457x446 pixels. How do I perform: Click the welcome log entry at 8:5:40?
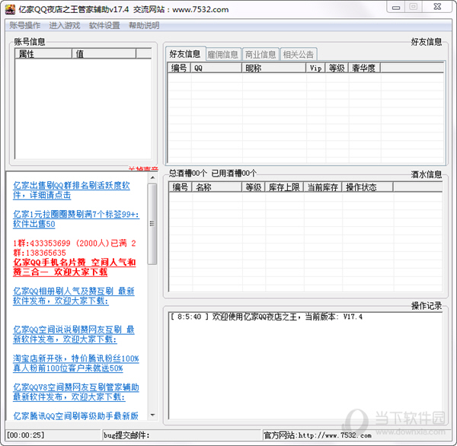point(267,317)
